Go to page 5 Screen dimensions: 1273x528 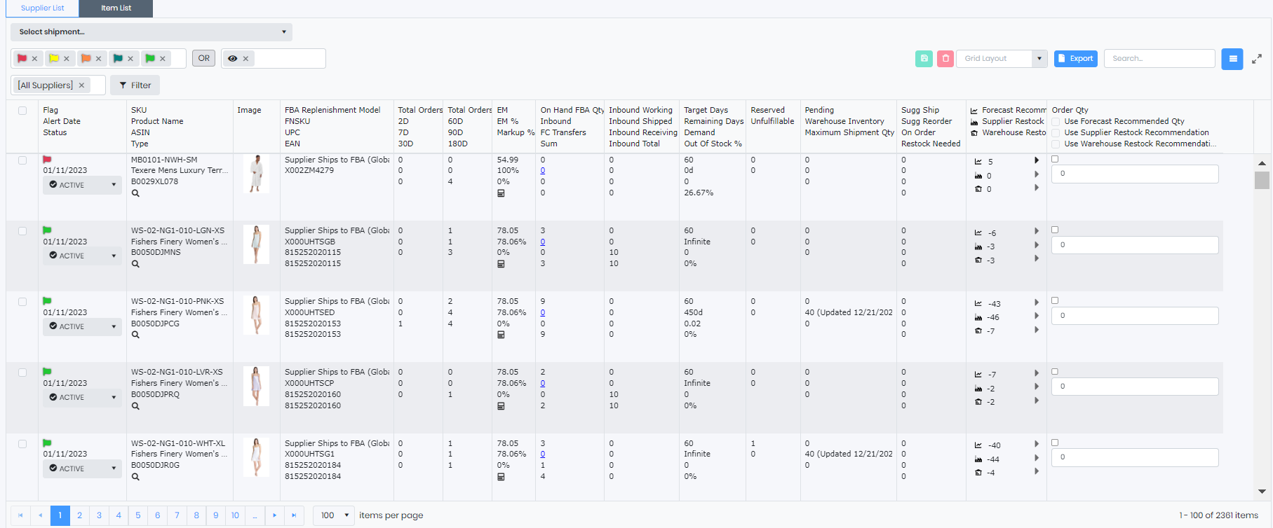(138, 515)
